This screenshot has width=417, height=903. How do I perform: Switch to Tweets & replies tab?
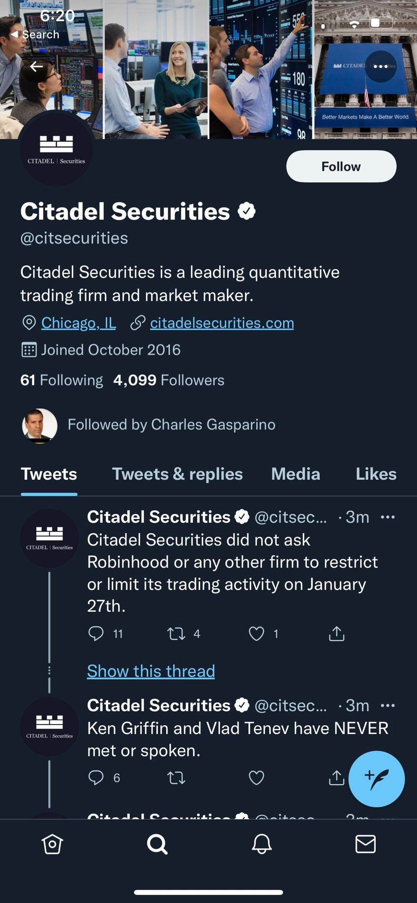click(177, 474)
